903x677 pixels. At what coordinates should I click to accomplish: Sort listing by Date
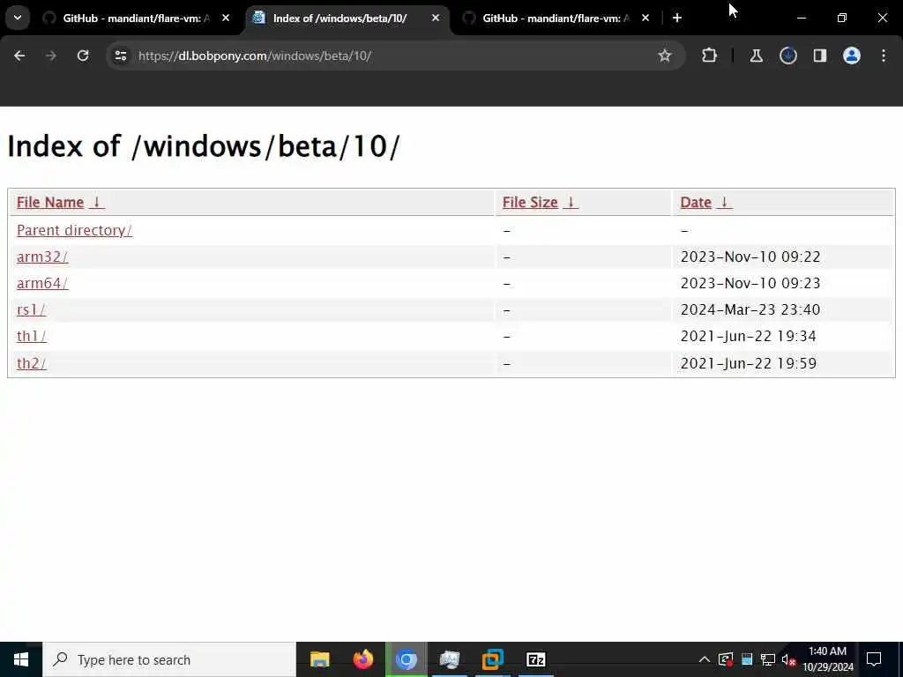[696, 202]
